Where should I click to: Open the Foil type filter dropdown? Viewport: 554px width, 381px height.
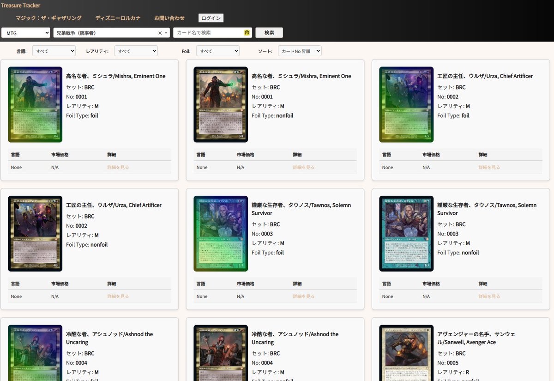(x=217, y=51)
